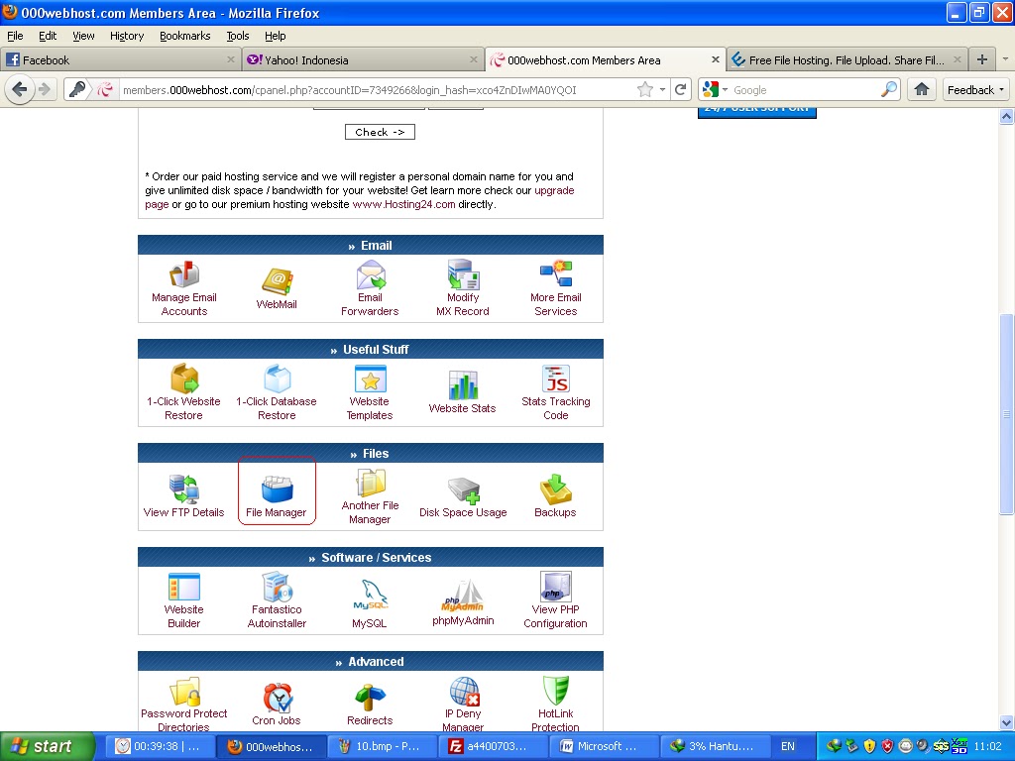Viewport: 1015px width, 761px height.
Task: Click the vertical scrollbar down arrow
Action: [x=1007, y=722]
